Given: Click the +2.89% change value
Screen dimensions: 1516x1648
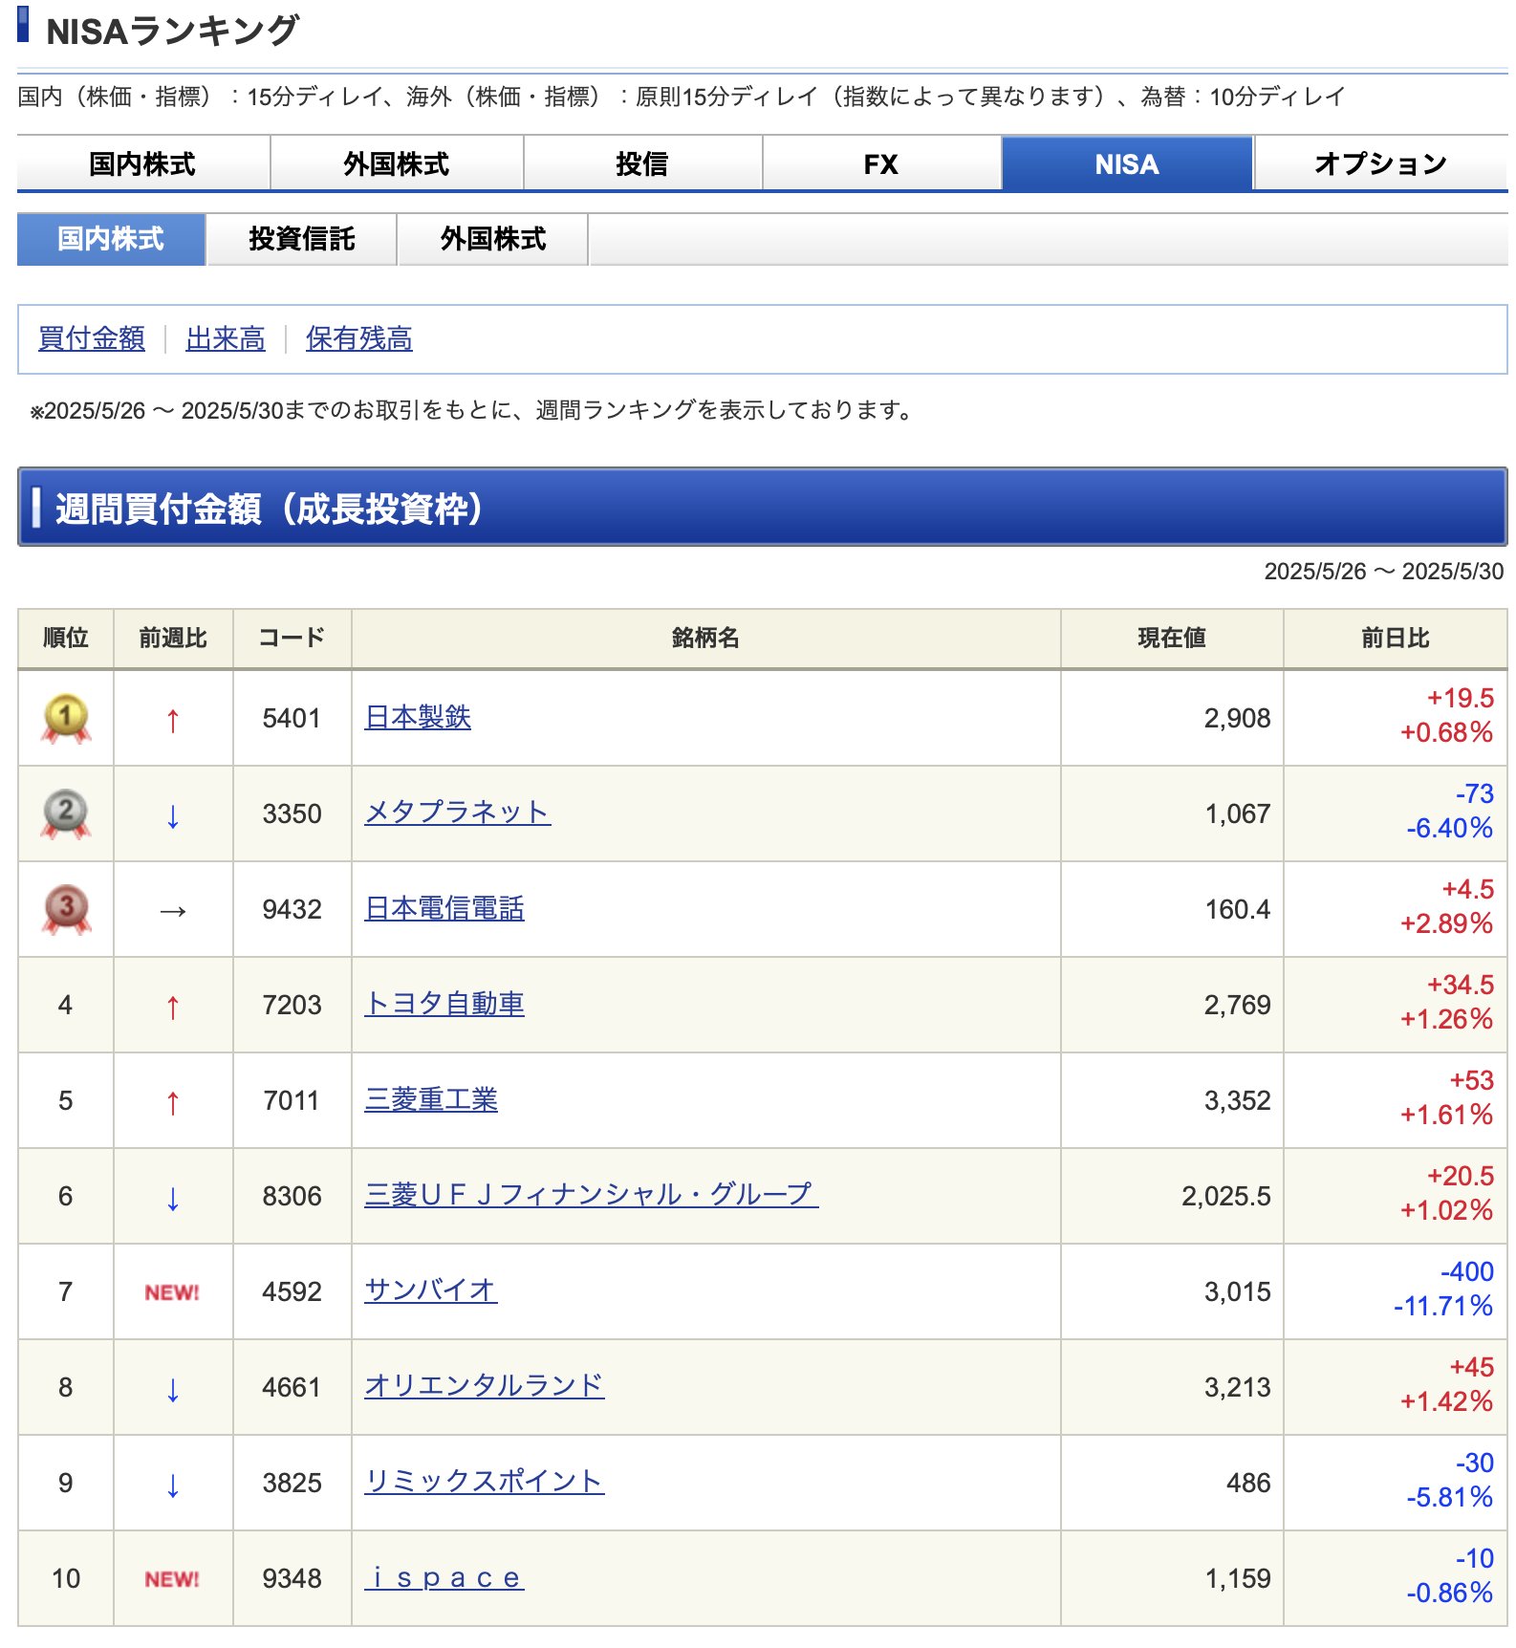Looking at the screenshot, I should pos(1446,924).
